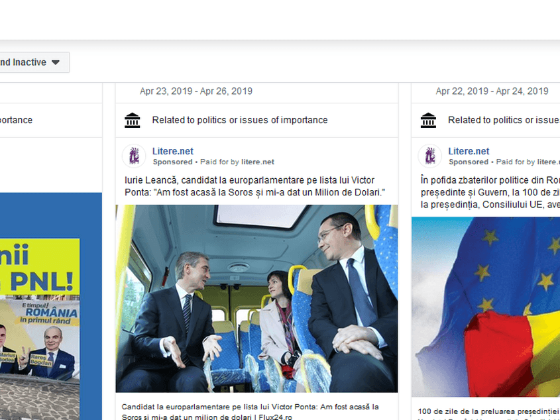560x420 pixels.
Task: Click the Iurie Leancă ad post text
Action: click(x=255, y=186)
